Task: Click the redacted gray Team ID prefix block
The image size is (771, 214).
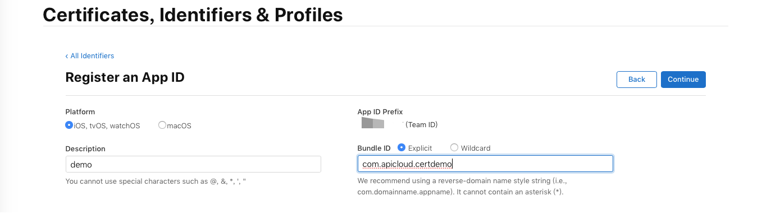Action: coord(372,123)
